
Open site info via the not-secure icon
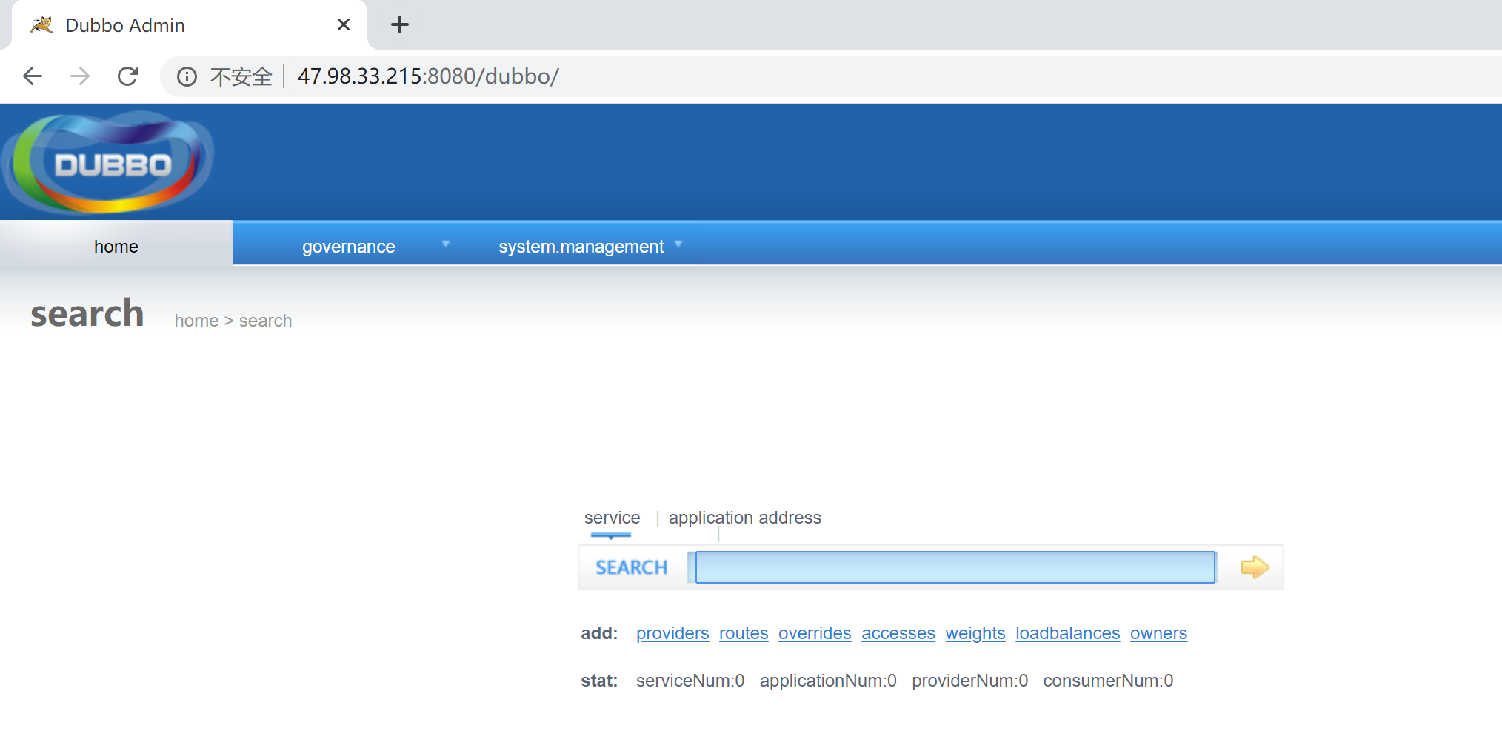(x=187, y=76)
